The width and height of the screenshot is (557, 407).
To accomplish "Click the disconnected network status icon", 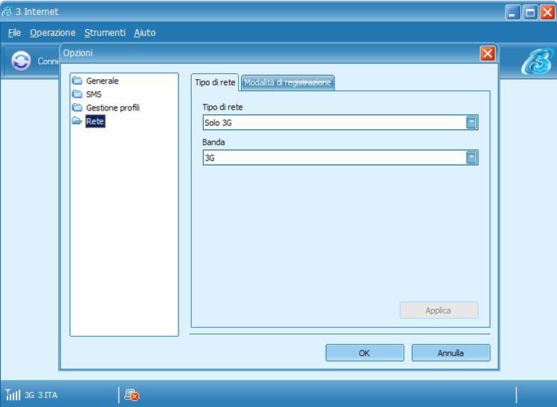I will coord(131,394).
